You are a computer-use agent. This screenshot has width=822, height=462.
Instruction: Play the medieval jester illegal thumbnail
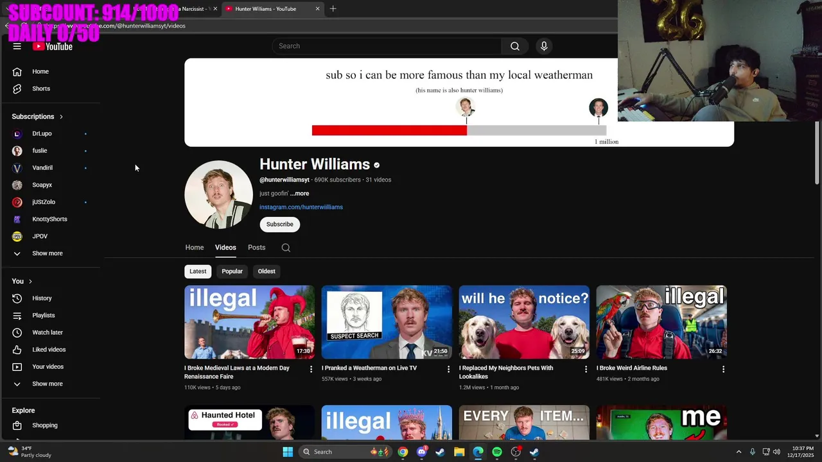pyautogui.click(x=249, y=322)
